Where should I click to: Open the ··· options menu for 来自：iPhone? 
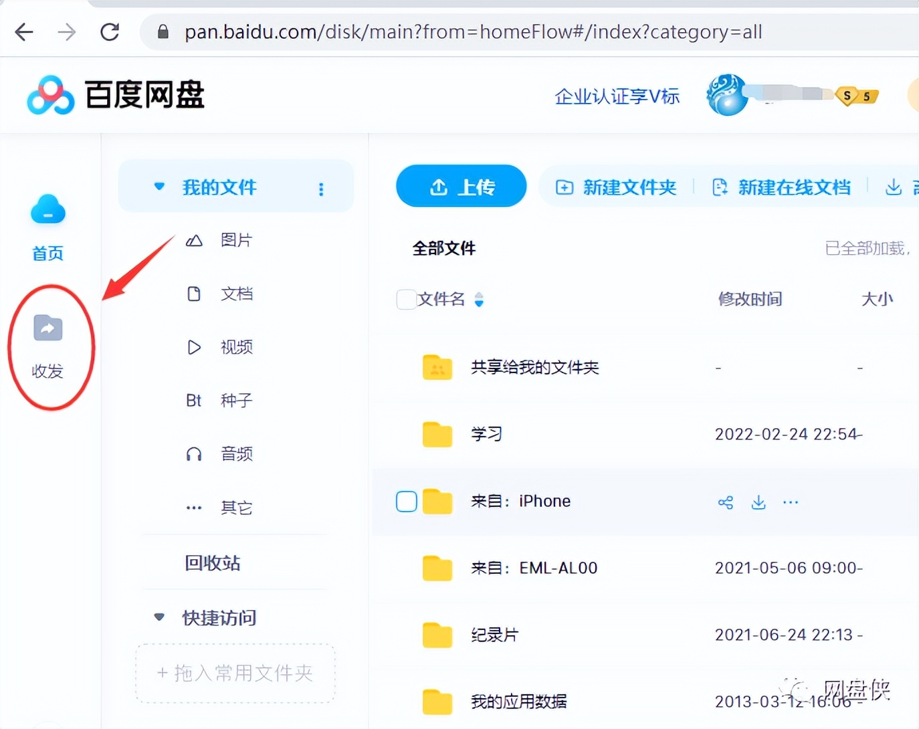coord(791,502)
